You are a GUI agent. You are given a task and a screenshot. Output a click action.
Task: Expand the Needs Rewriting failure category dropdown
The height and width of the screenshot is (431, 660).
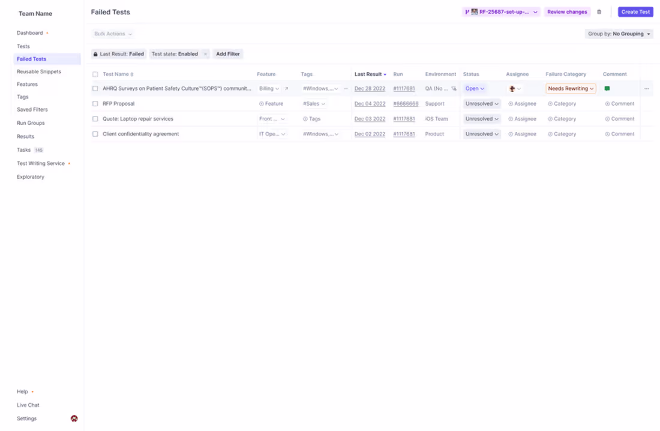click(569, 88)
